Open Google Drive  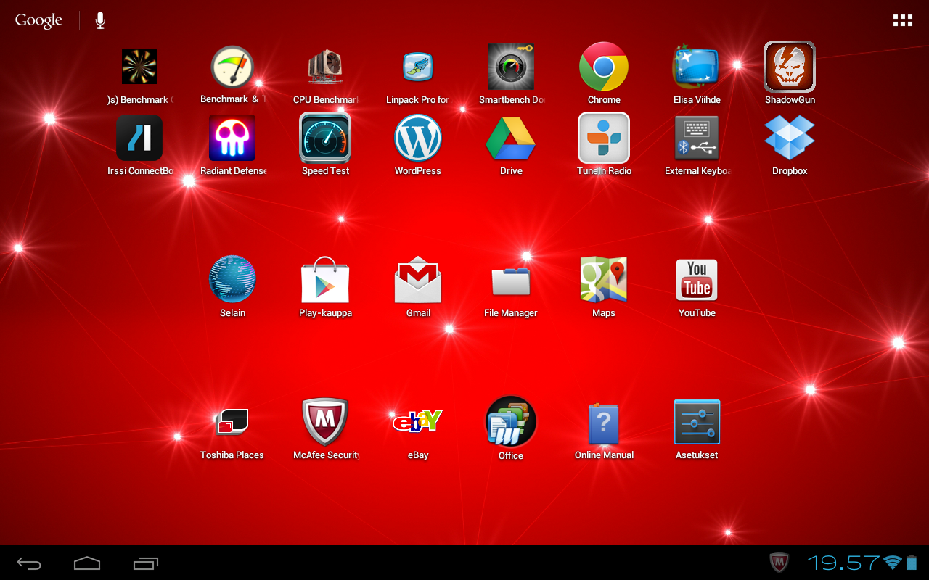[511, 138]
